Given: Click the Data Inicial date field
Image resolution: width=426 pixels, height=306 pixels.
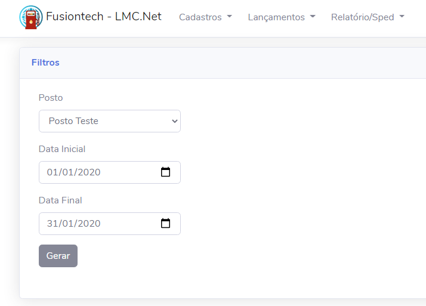Looking at the screenshot, I should pos(110,172).
